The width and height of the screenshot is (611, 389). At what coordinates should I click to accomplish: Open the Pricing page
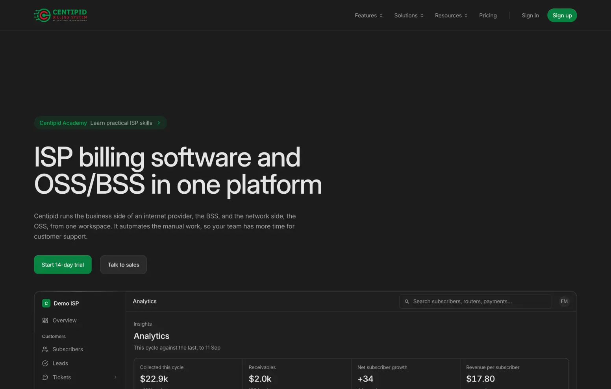[x=488, y=15]
